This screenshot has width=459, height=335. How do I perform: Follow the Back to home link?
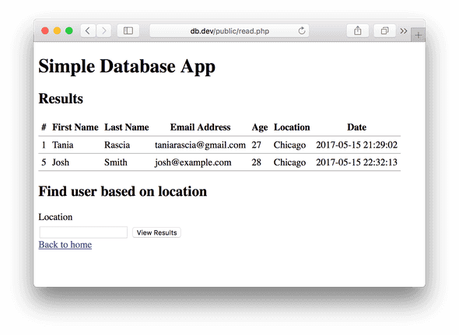click(65, 245)
